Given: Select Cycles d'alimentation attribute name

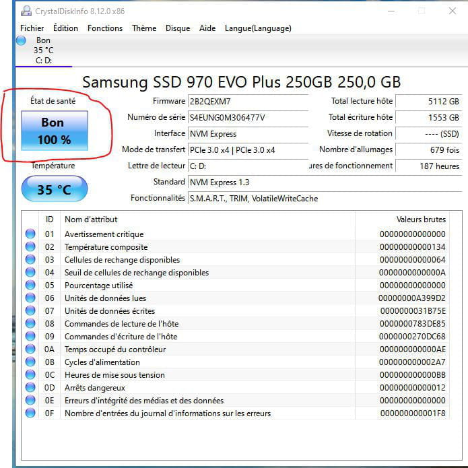Looking at the screenshot, I should (102, 362).
